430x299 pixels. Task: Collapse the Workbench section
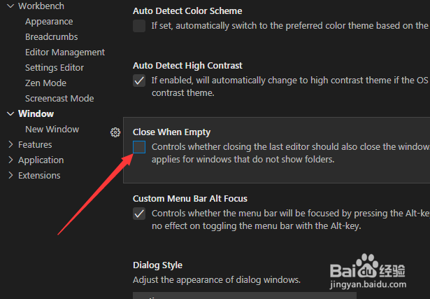point(10,6)
